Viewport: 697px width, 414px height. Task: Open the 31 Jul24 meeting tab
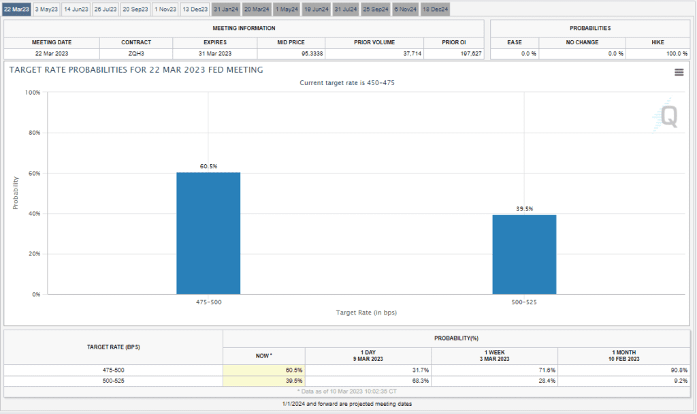346,9
